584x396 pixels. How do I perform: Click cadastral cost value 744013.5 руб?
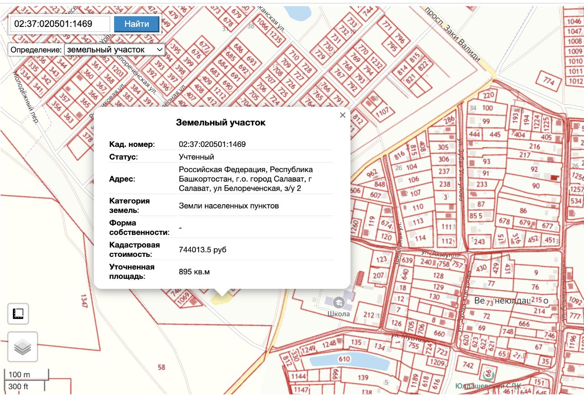click(x=203, y=250)
